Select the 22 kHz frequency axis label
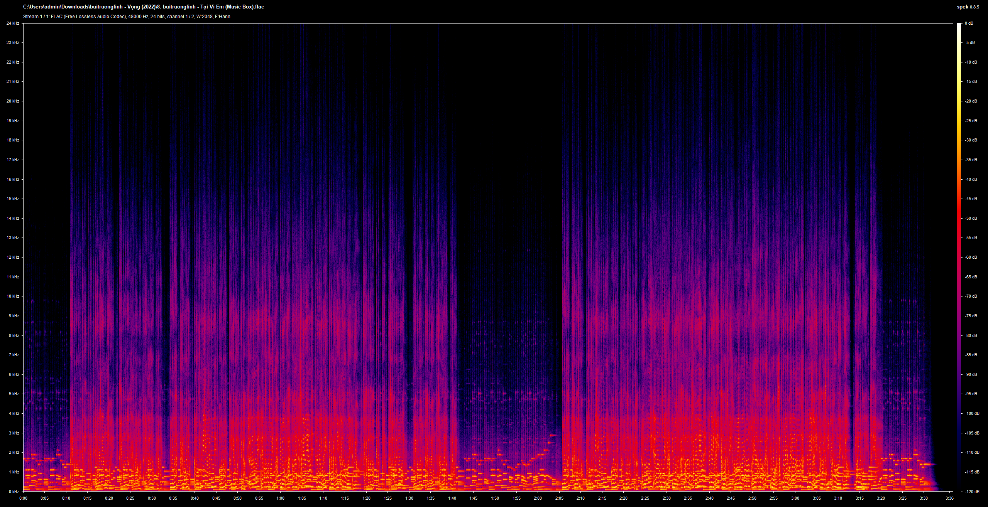 [13, 62]
